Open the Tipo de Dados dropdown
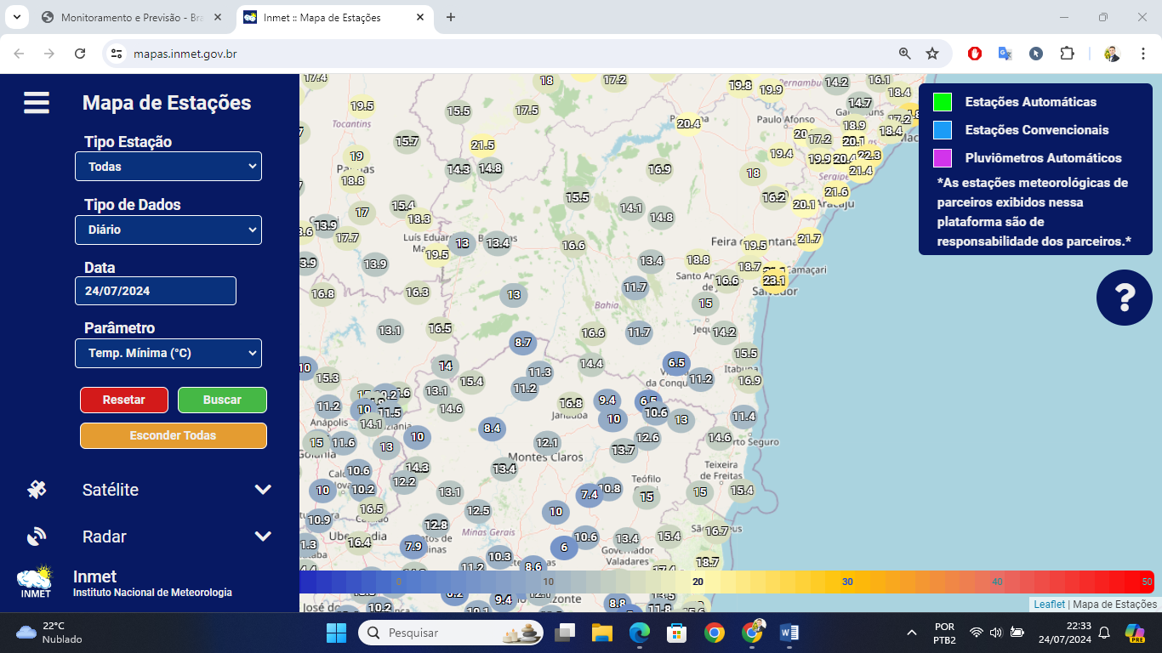Image resolution: width=1162 pixels, height=653 pixels. click(x=168, y=230)
